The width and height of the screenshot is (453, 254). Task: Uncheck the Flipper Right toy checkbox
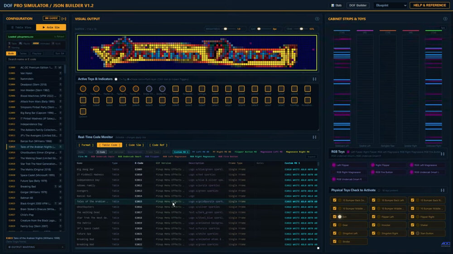point(412,217)
